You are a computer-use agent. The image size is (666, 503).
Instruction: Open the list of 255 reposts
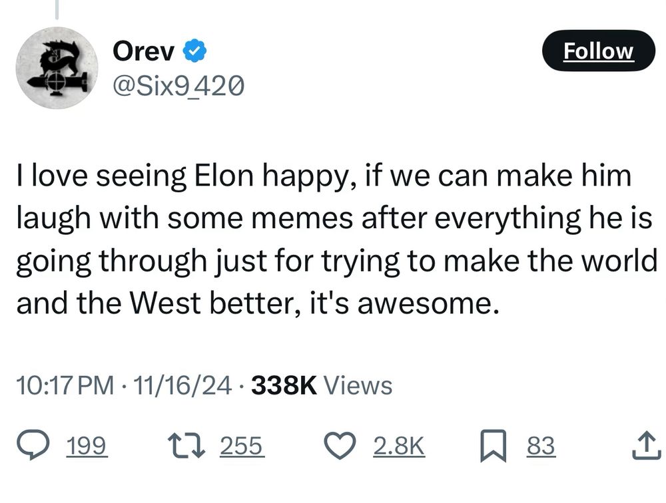[x=242, y=446]
